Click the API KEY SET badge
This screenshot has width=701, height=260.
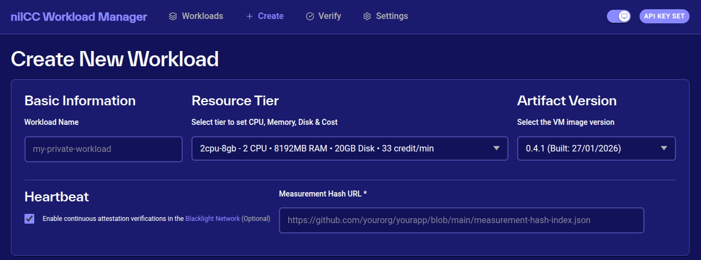664,16
